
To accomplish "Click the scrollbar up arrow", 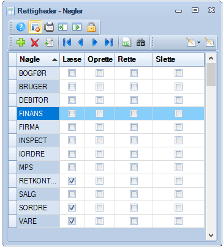I will coord(211,58).
